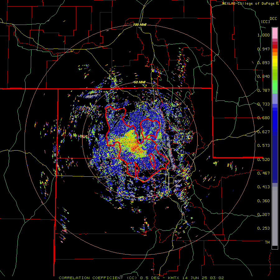Click the [CC] legend unit label
The height and width of the screenshot is (280, 280).
tap(266, 21)
